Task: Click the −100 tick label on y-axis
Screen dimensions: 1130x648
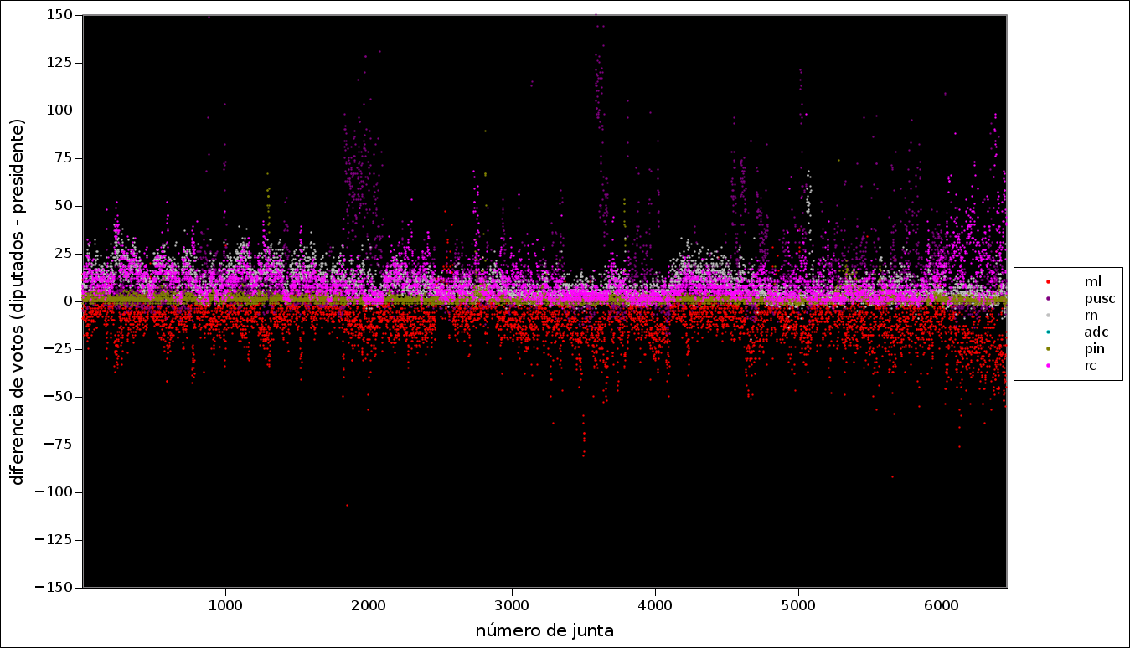Action: click(x=54, y=492)
